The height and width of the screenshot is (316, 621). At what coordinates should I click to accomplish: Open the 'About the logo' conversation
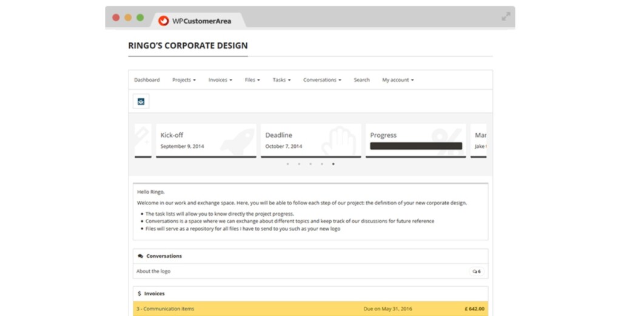(153, 271)
